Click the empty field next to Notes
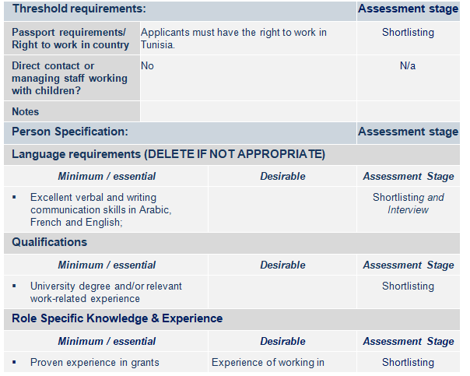Viewport: 470px width, 376px height. click(x=247, y=111)
